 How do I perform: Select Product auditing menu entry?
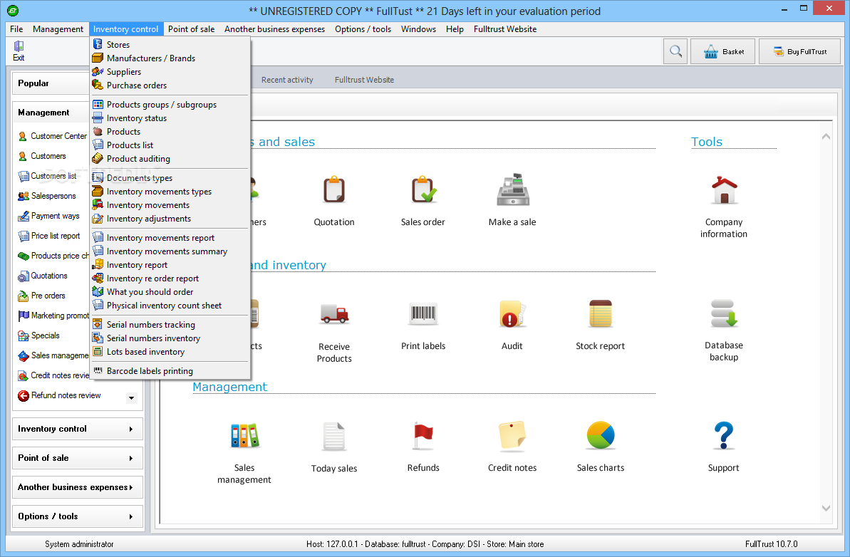[170, 159]
